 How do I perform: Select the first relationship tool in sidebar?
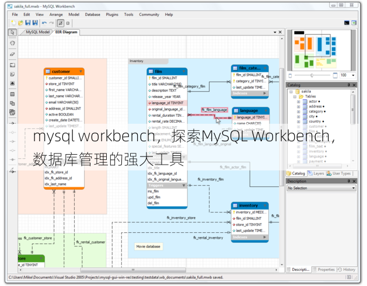pyautogui.click(x=12, y=123)
